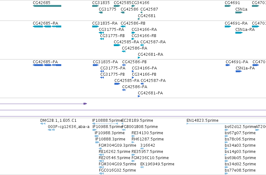Click the purple arrowhead feature end

point(85,104)
